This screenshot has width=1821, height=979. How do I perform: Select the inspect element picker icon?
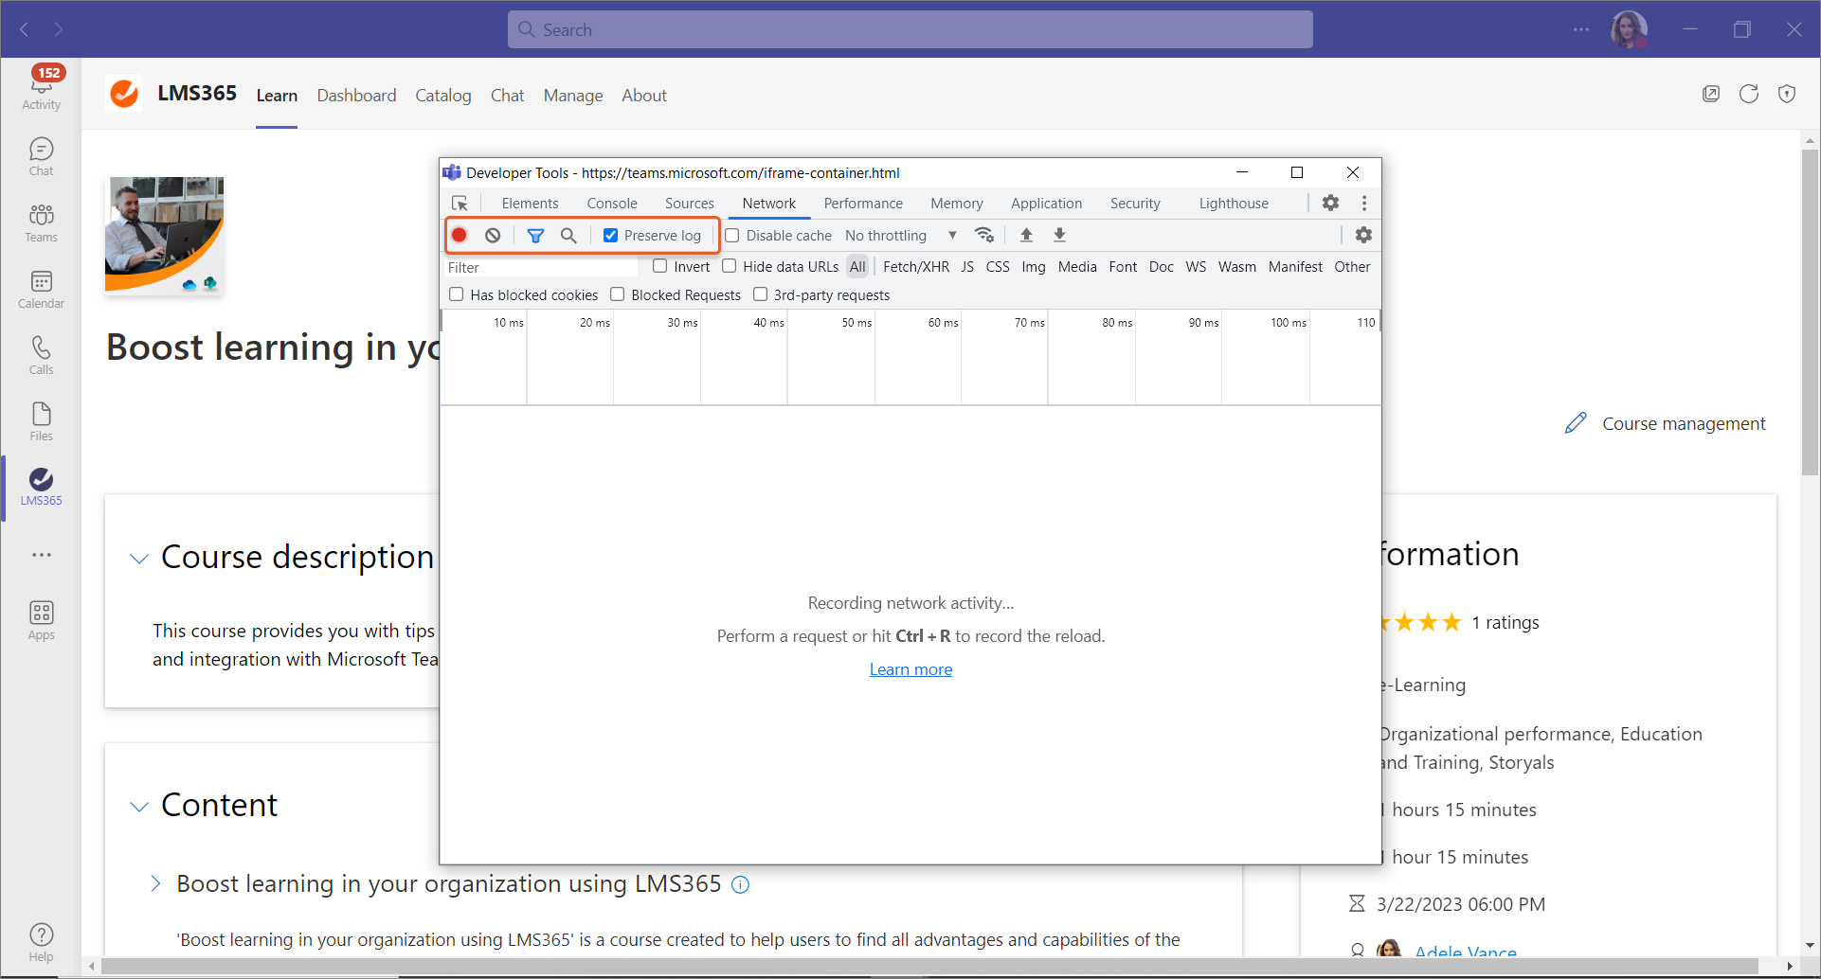(460, 204)
